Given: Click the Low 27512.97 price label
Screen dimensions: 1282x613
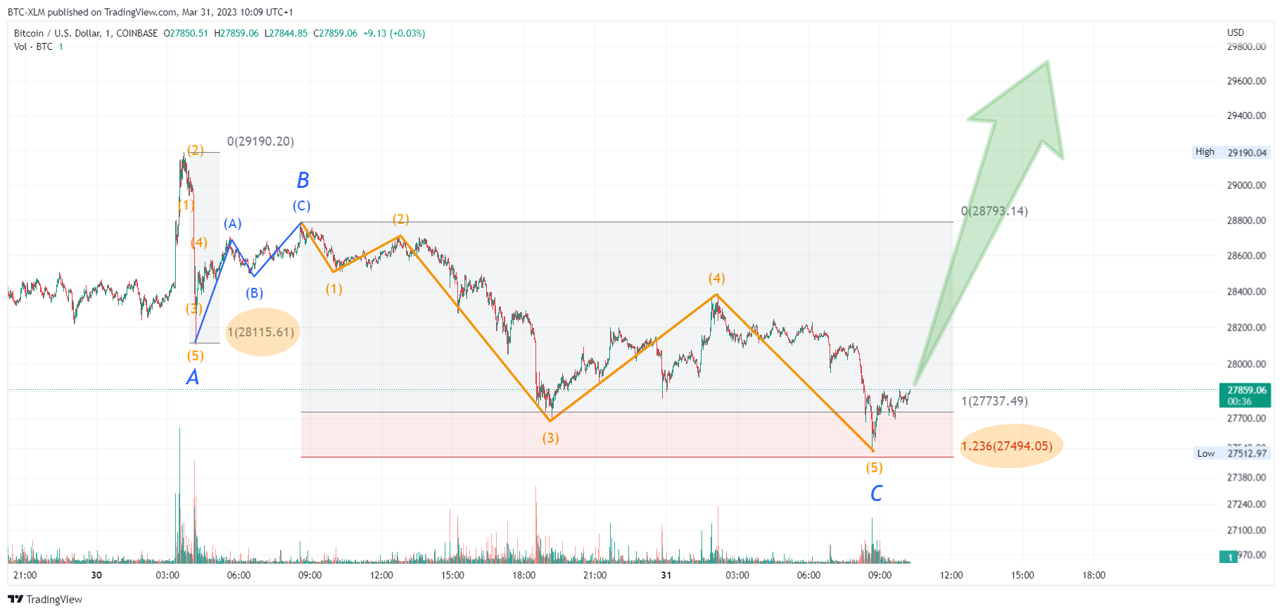Looking at the screenshot, I should pyautogui.click(x=1233, y=453).
